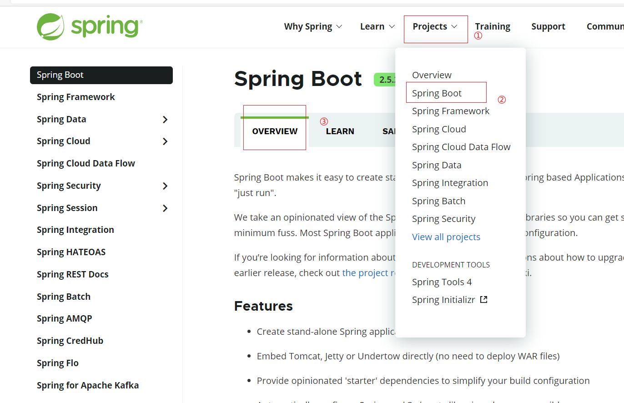Open the Learn dropdown in navbar
The height and width of the screenshot is (403, 624).
(x=377, y=26)
